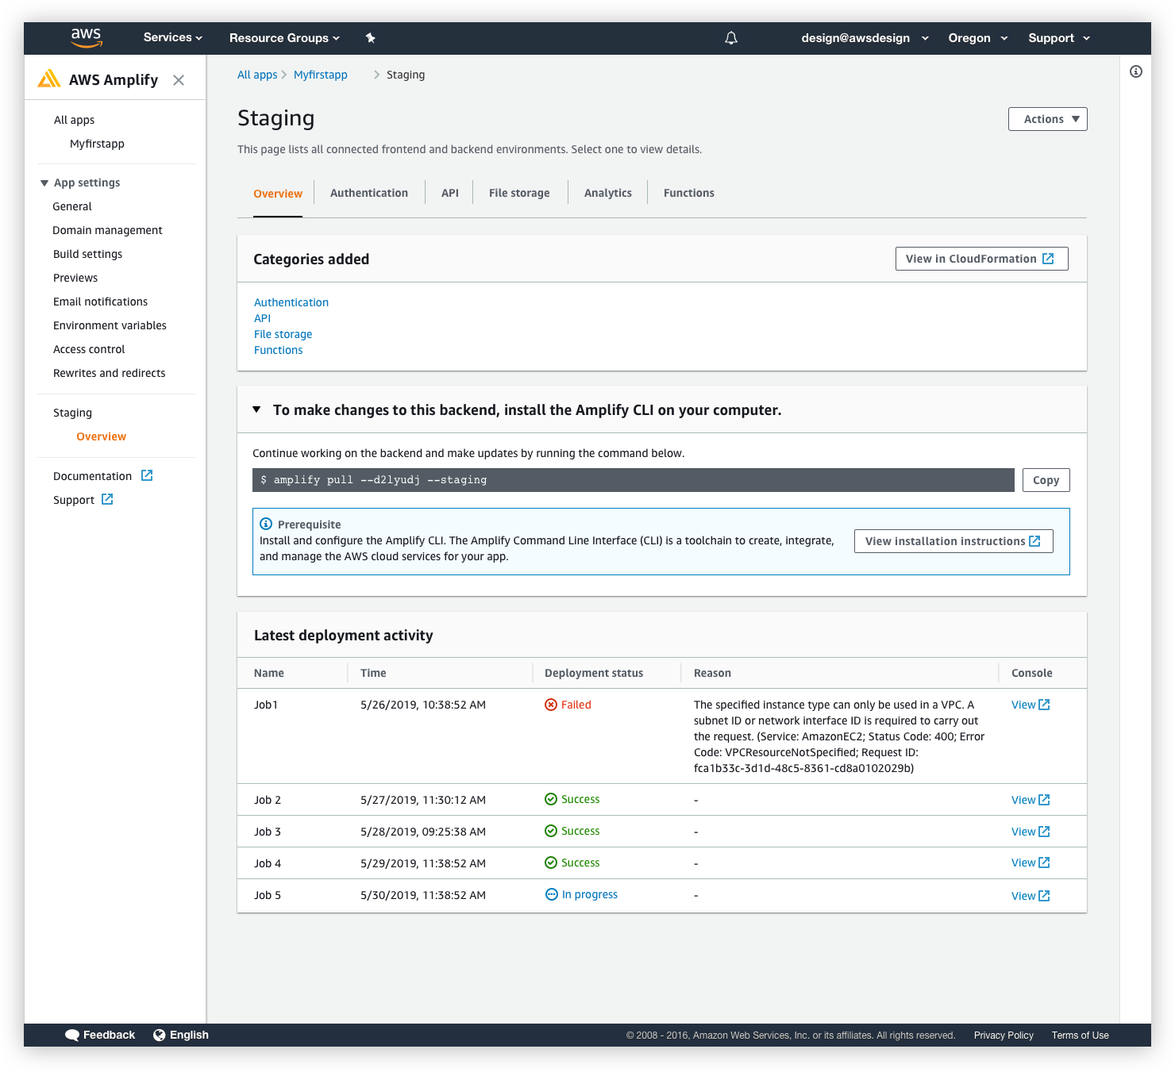
Task: Click the external link icon for Job 4 View
Action: tap(1044, 863)
